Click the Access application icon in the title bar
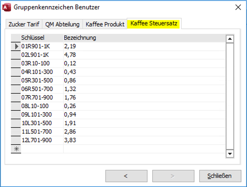This screenshot has width=247, height=187. point(7,7)
